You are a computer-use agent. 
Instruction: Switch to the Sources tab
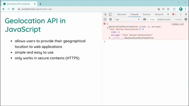[146, 14]
